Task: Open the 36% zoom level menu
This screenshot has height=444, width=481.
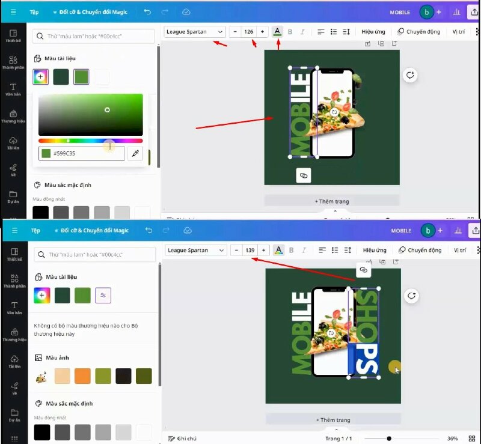Action: pyautogui.click(x=452, y=439)
